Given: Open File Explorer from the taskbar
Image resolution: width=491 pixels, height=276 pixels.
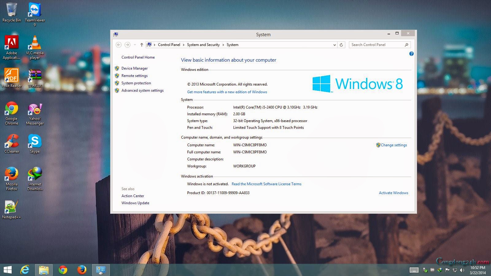Looking at the screenshot, I should click(44, 270).
